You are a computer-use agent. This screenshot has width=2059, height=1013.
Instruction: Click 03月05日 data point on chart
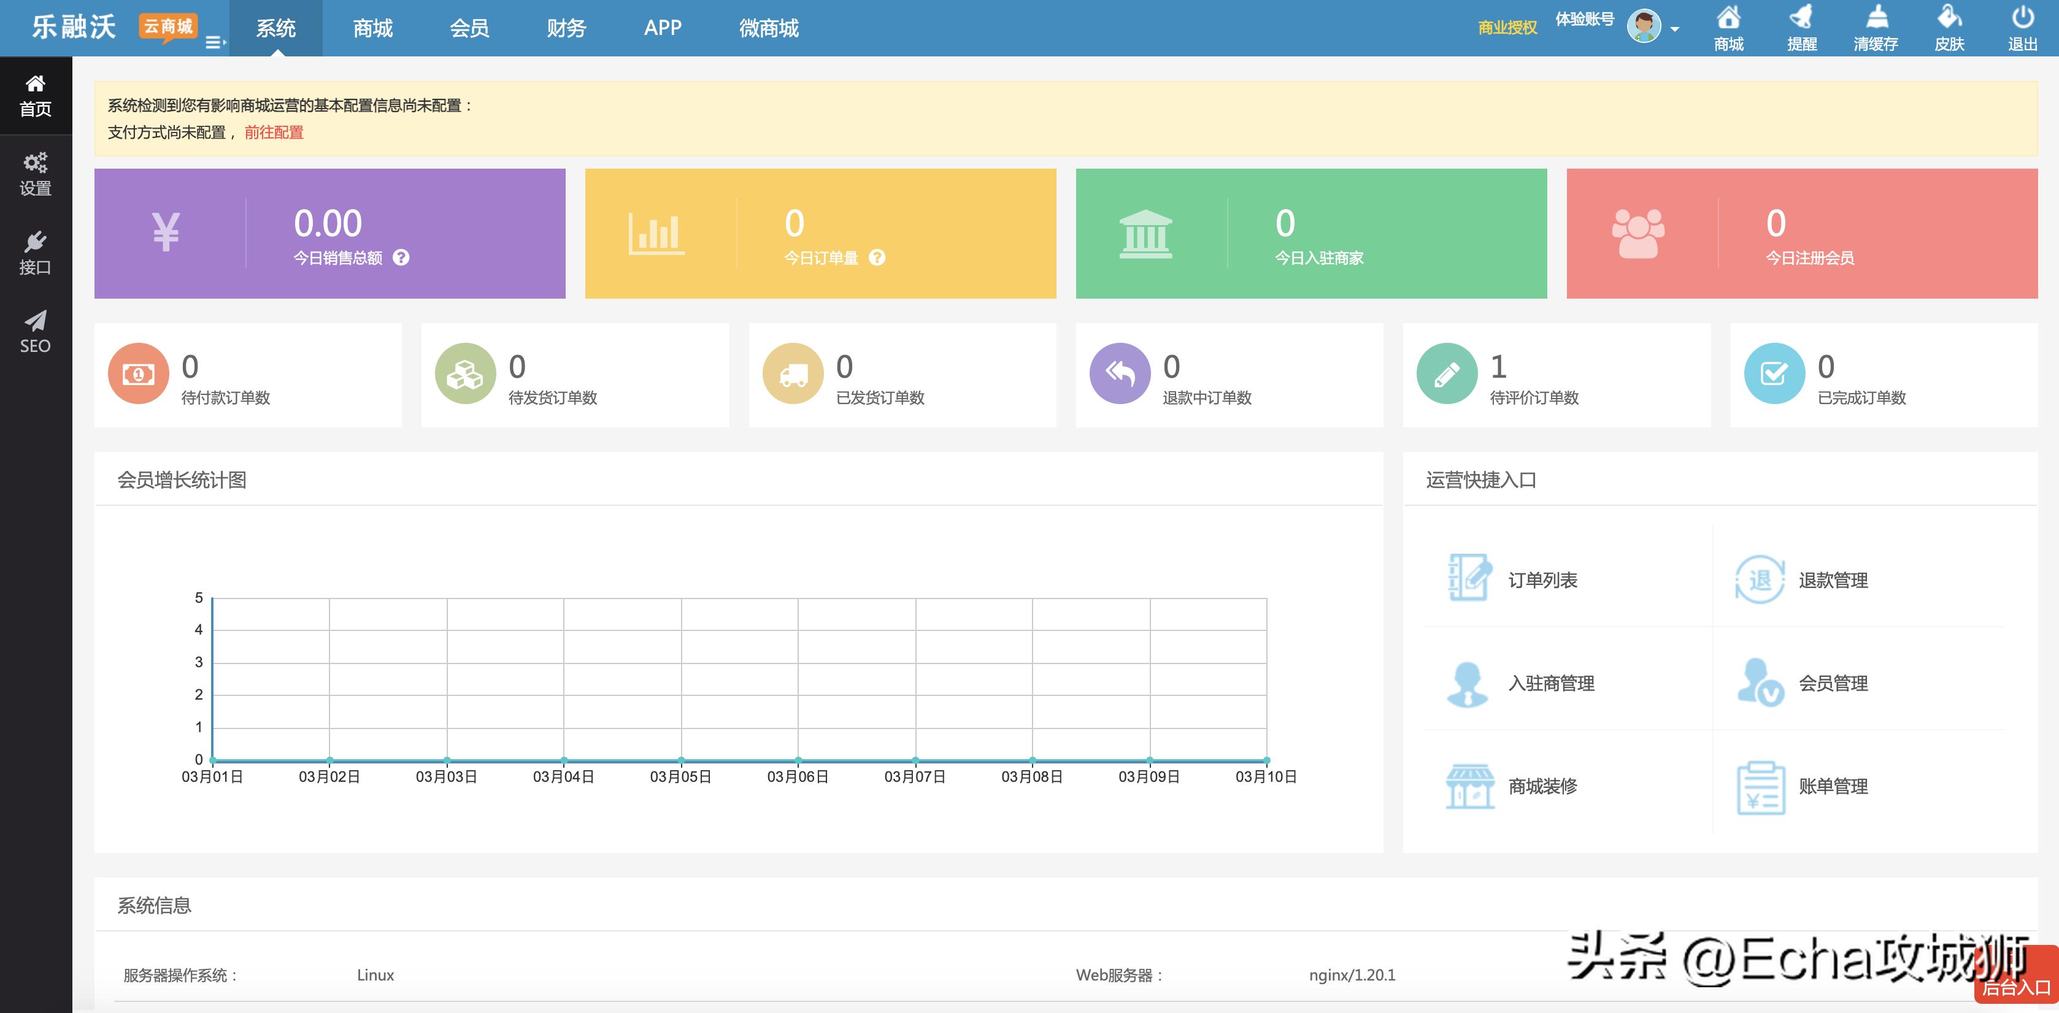click(681, 759)
